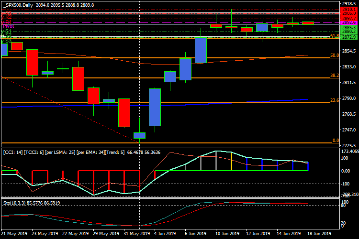This screenshot has height=239, width=359.
Task: Click the 23 May 2019 date label
Action: (45, 234)
